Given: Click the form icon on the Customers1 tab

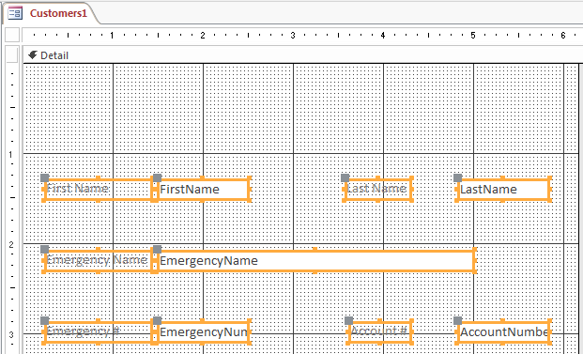Looking at the screenshot, I should click(15, 13).
